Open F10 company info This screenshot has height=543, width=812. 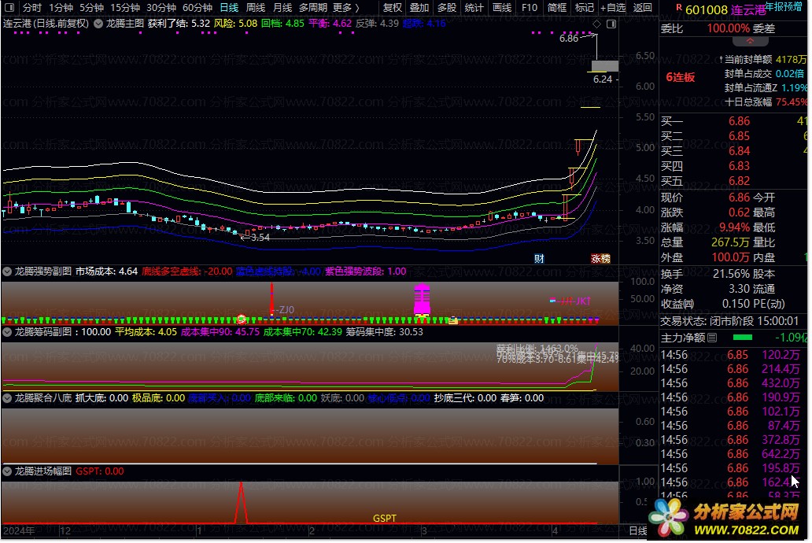point(530,7)
